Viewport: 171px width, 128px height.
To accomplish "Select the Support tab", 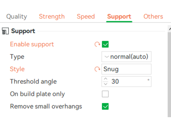I will tap(119, 17).
